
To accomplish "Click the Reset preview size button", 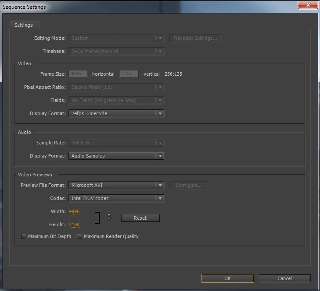I will point(140,218).
